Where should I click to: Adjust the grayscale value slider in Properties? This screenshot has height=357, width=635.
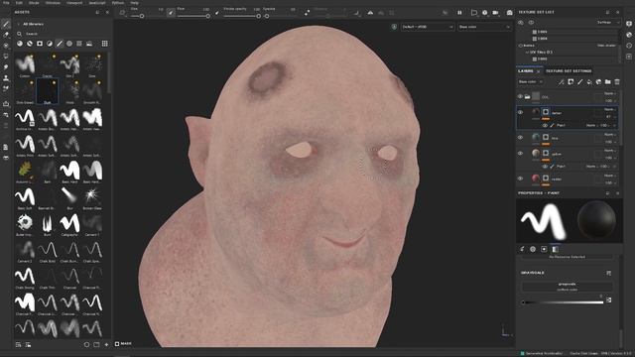coord(563,302)
